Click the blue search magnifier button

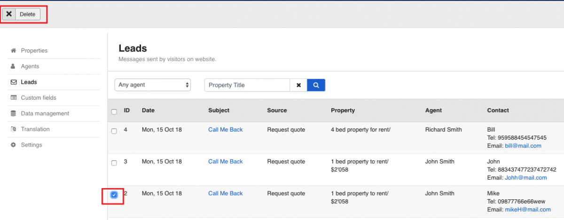tap(316, 85)
